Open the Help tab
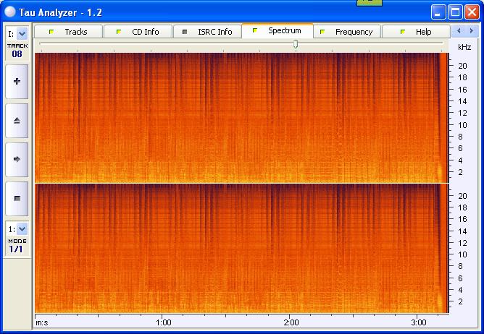The width and height of the screenshot is (484, 334). pos(416,32)
